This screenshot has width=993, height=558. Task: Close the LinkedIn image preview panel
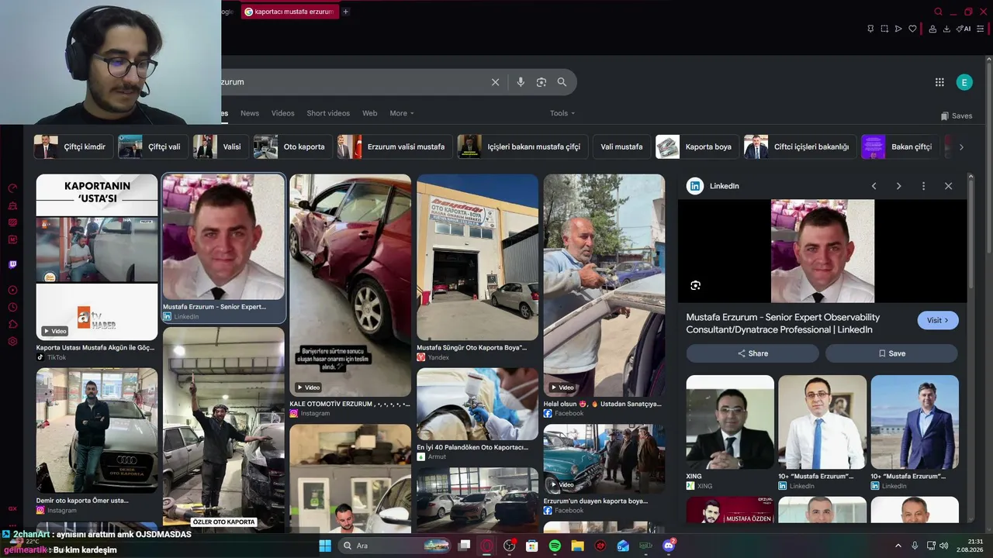pos(948,186)
